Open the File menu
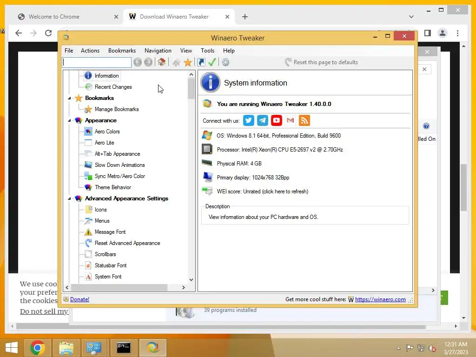Screen dimensions: 476x357 [x=69, y=51]
